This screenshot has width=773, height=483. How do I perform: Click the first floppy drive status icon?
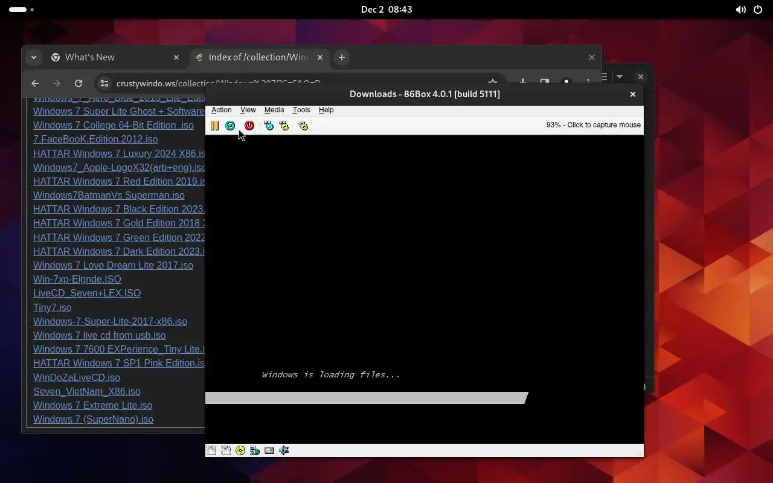point(211,450)
